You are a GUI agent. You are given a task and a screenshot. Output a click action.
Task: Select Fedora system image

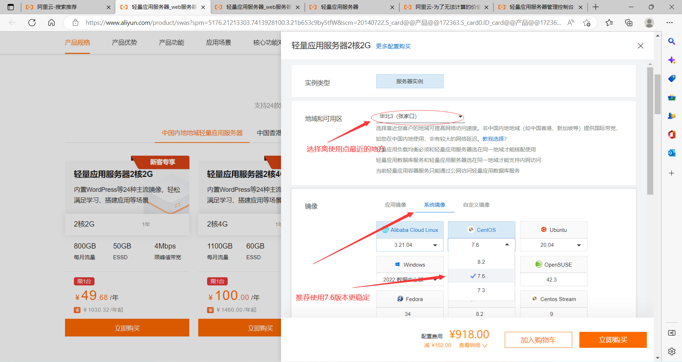[x=410, y=299]
